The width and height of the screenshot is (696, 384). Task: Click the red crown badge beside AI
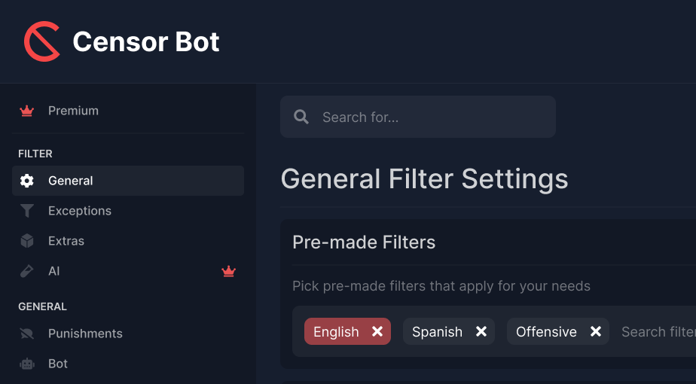(x=228, y=271)
